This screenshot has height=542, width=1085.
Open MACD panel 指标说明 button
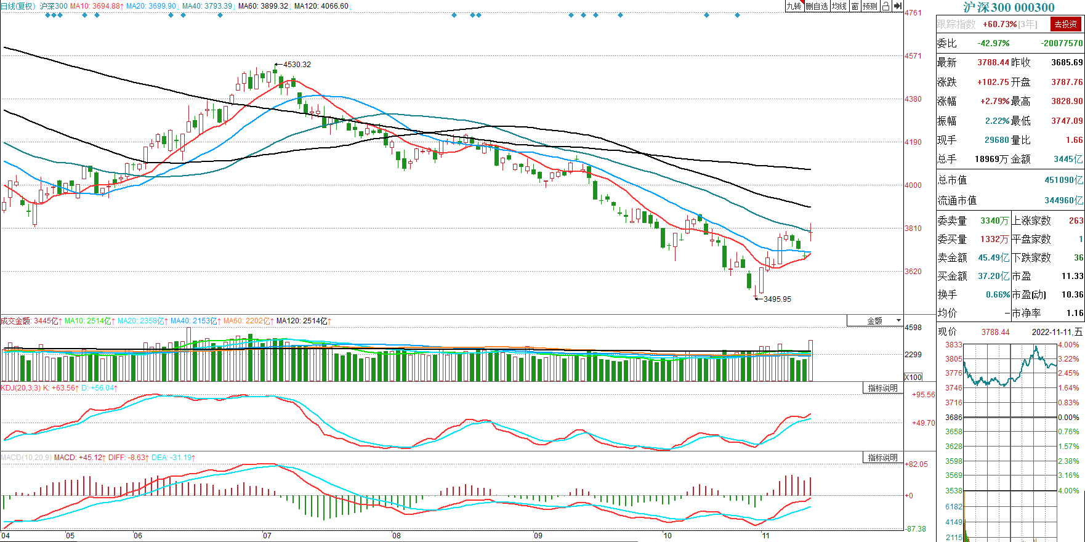coord(882,458)
